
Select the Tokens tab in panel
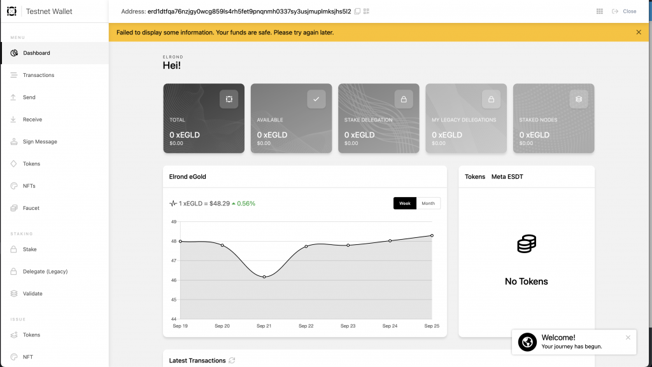[475, 177]
